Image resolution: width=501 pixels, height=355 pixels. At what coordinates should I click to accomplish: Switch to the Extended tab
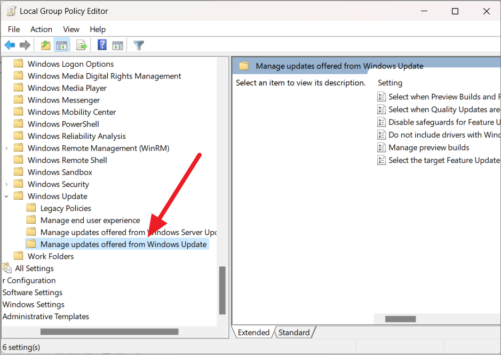pos(253,332)
